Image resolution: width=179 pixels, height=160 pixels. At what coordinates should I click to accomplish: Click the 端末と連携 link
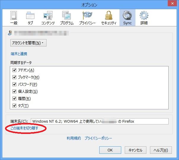[19, 54]
